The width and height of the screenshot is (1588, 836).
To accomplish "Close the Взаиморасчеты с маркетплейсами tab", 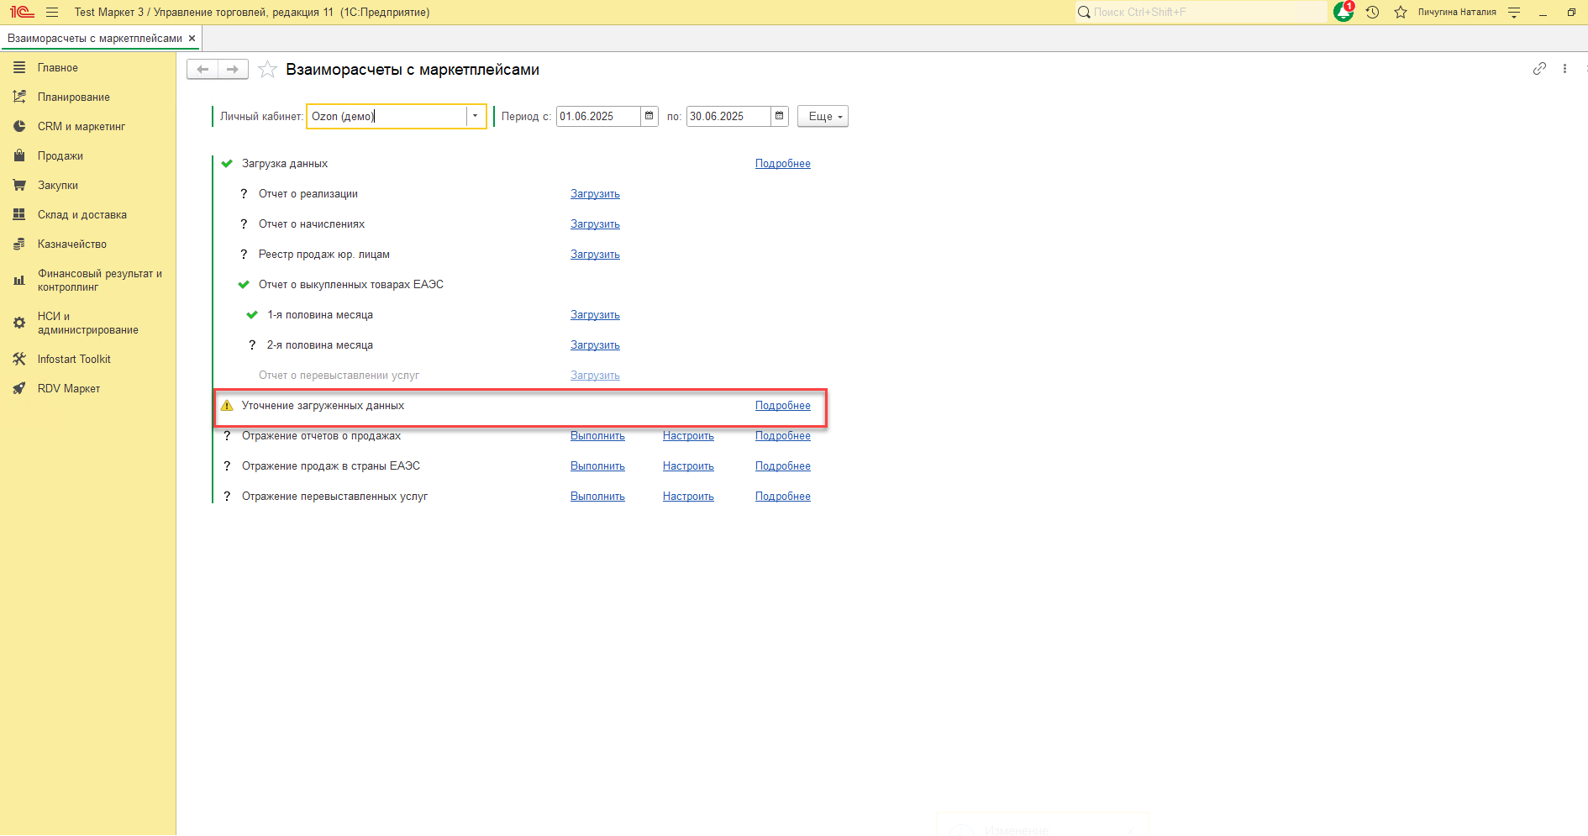I will click(192, 39).
